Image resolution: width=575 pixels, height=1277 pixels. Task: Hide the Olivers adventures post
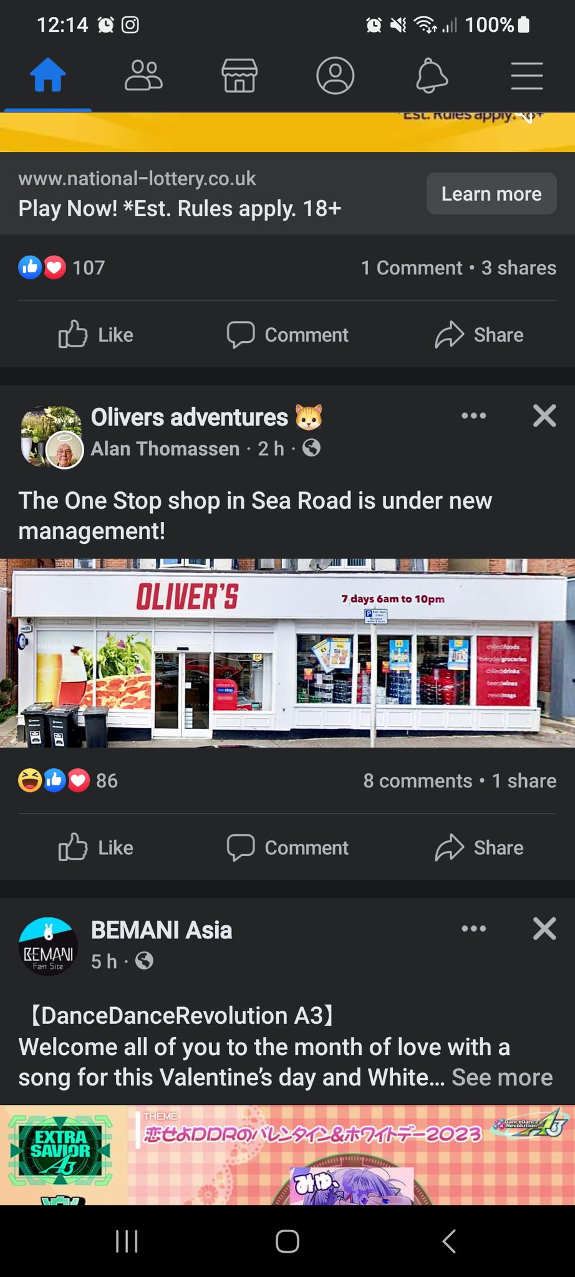(544, 415)
